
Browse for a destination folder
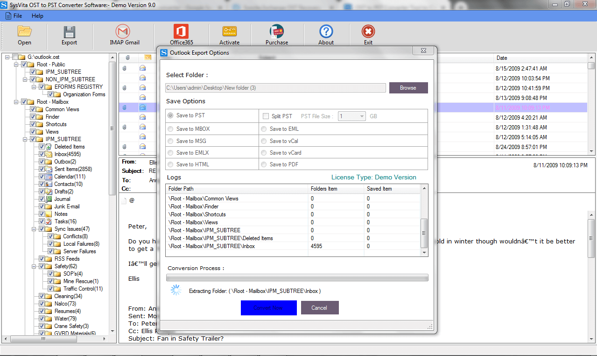point(408,87)
